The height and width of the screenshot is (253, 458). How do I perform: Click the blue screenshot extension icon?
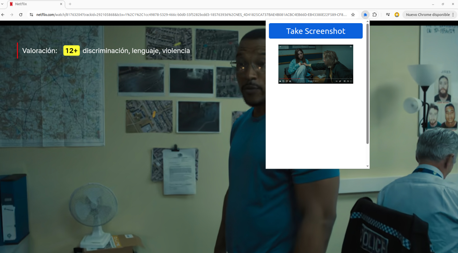(365, 15)
